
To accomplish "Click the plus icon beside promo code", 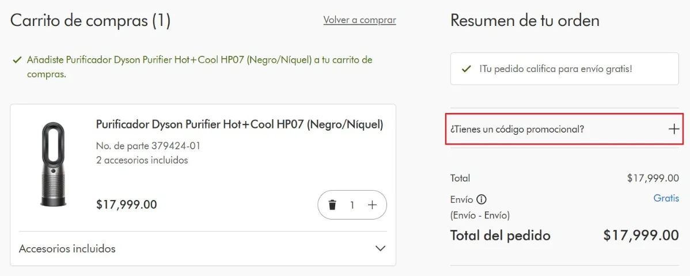I will tap(673, 129).
